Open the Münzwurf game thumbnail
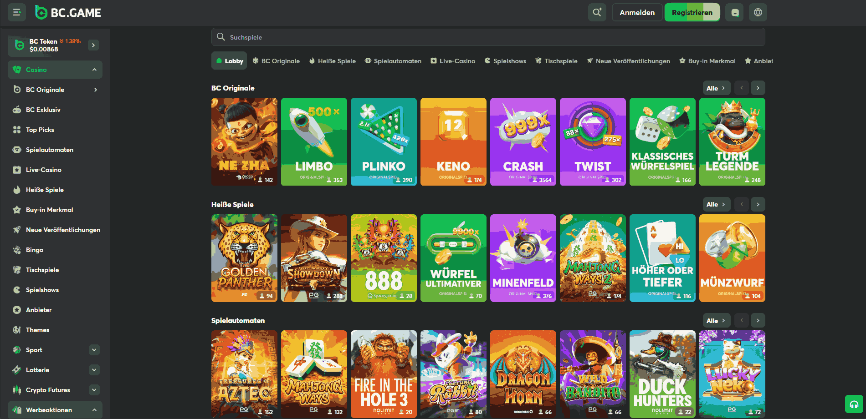This screenshot has width=866, height=419. [732, 258]
